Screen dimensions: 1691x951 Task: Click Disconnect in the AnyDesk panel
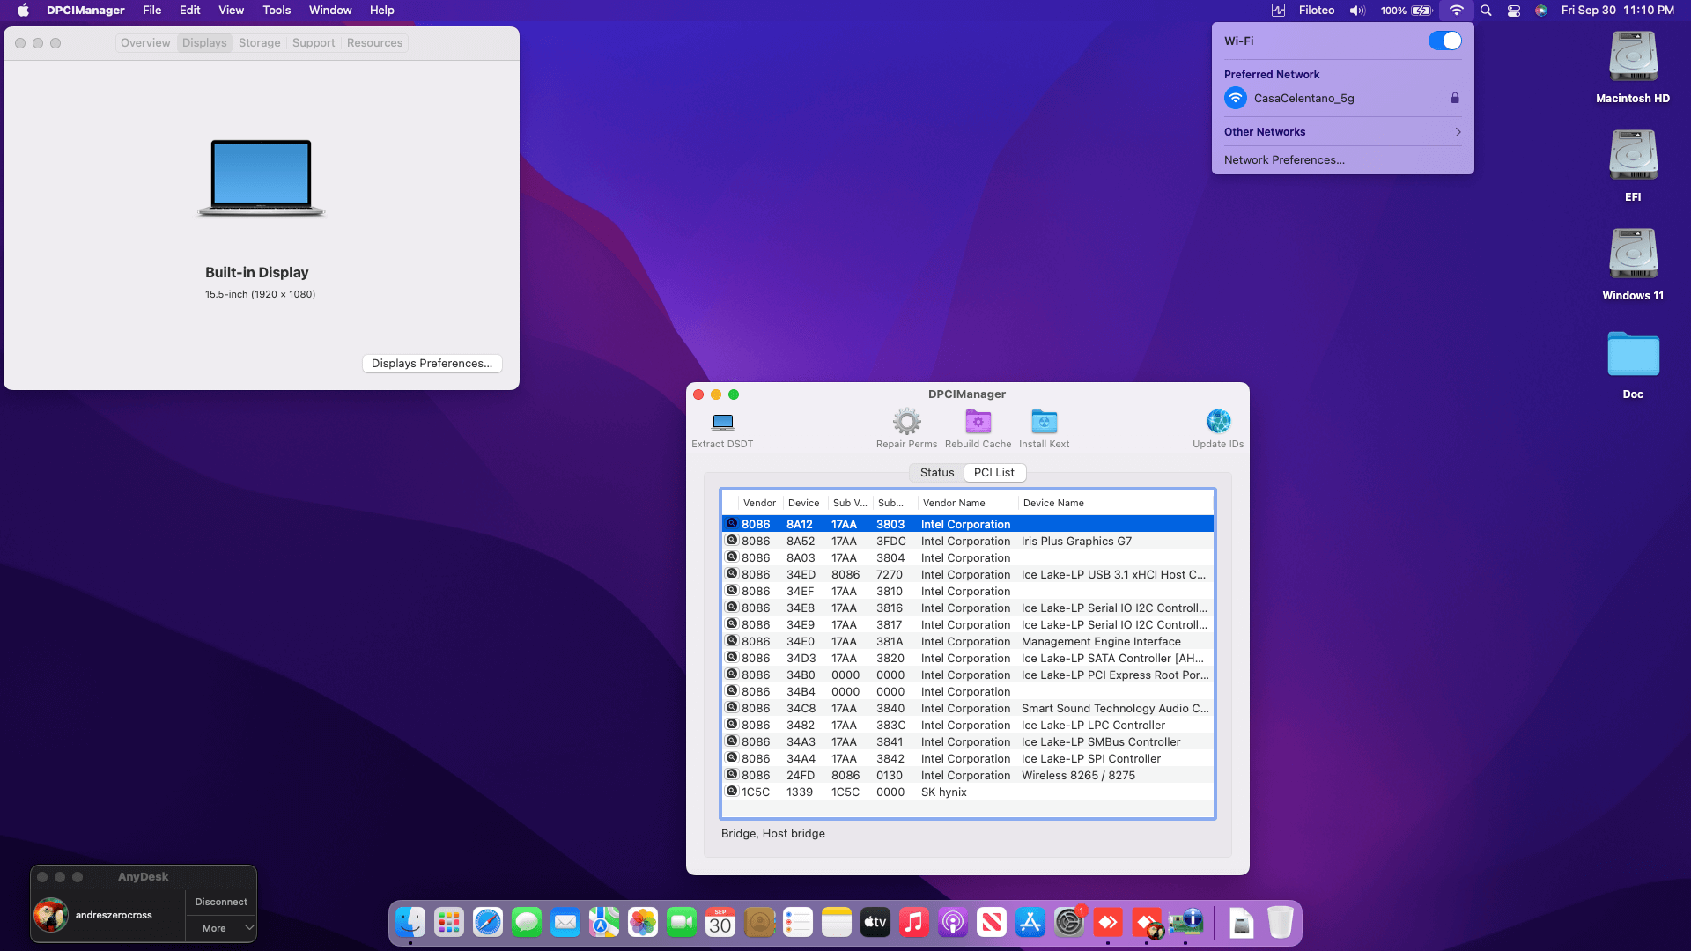[x=221, y=902]
